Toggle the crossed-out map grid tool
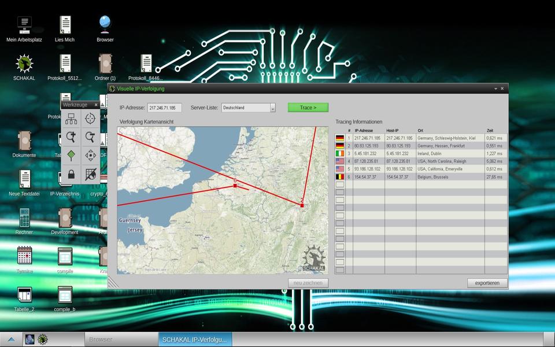The width and height of the screenshot is (555, 347). [90, 173]
